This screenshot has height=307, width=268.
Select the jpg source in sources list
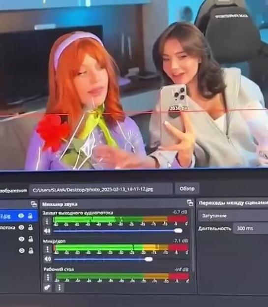(x=19, y=216)
